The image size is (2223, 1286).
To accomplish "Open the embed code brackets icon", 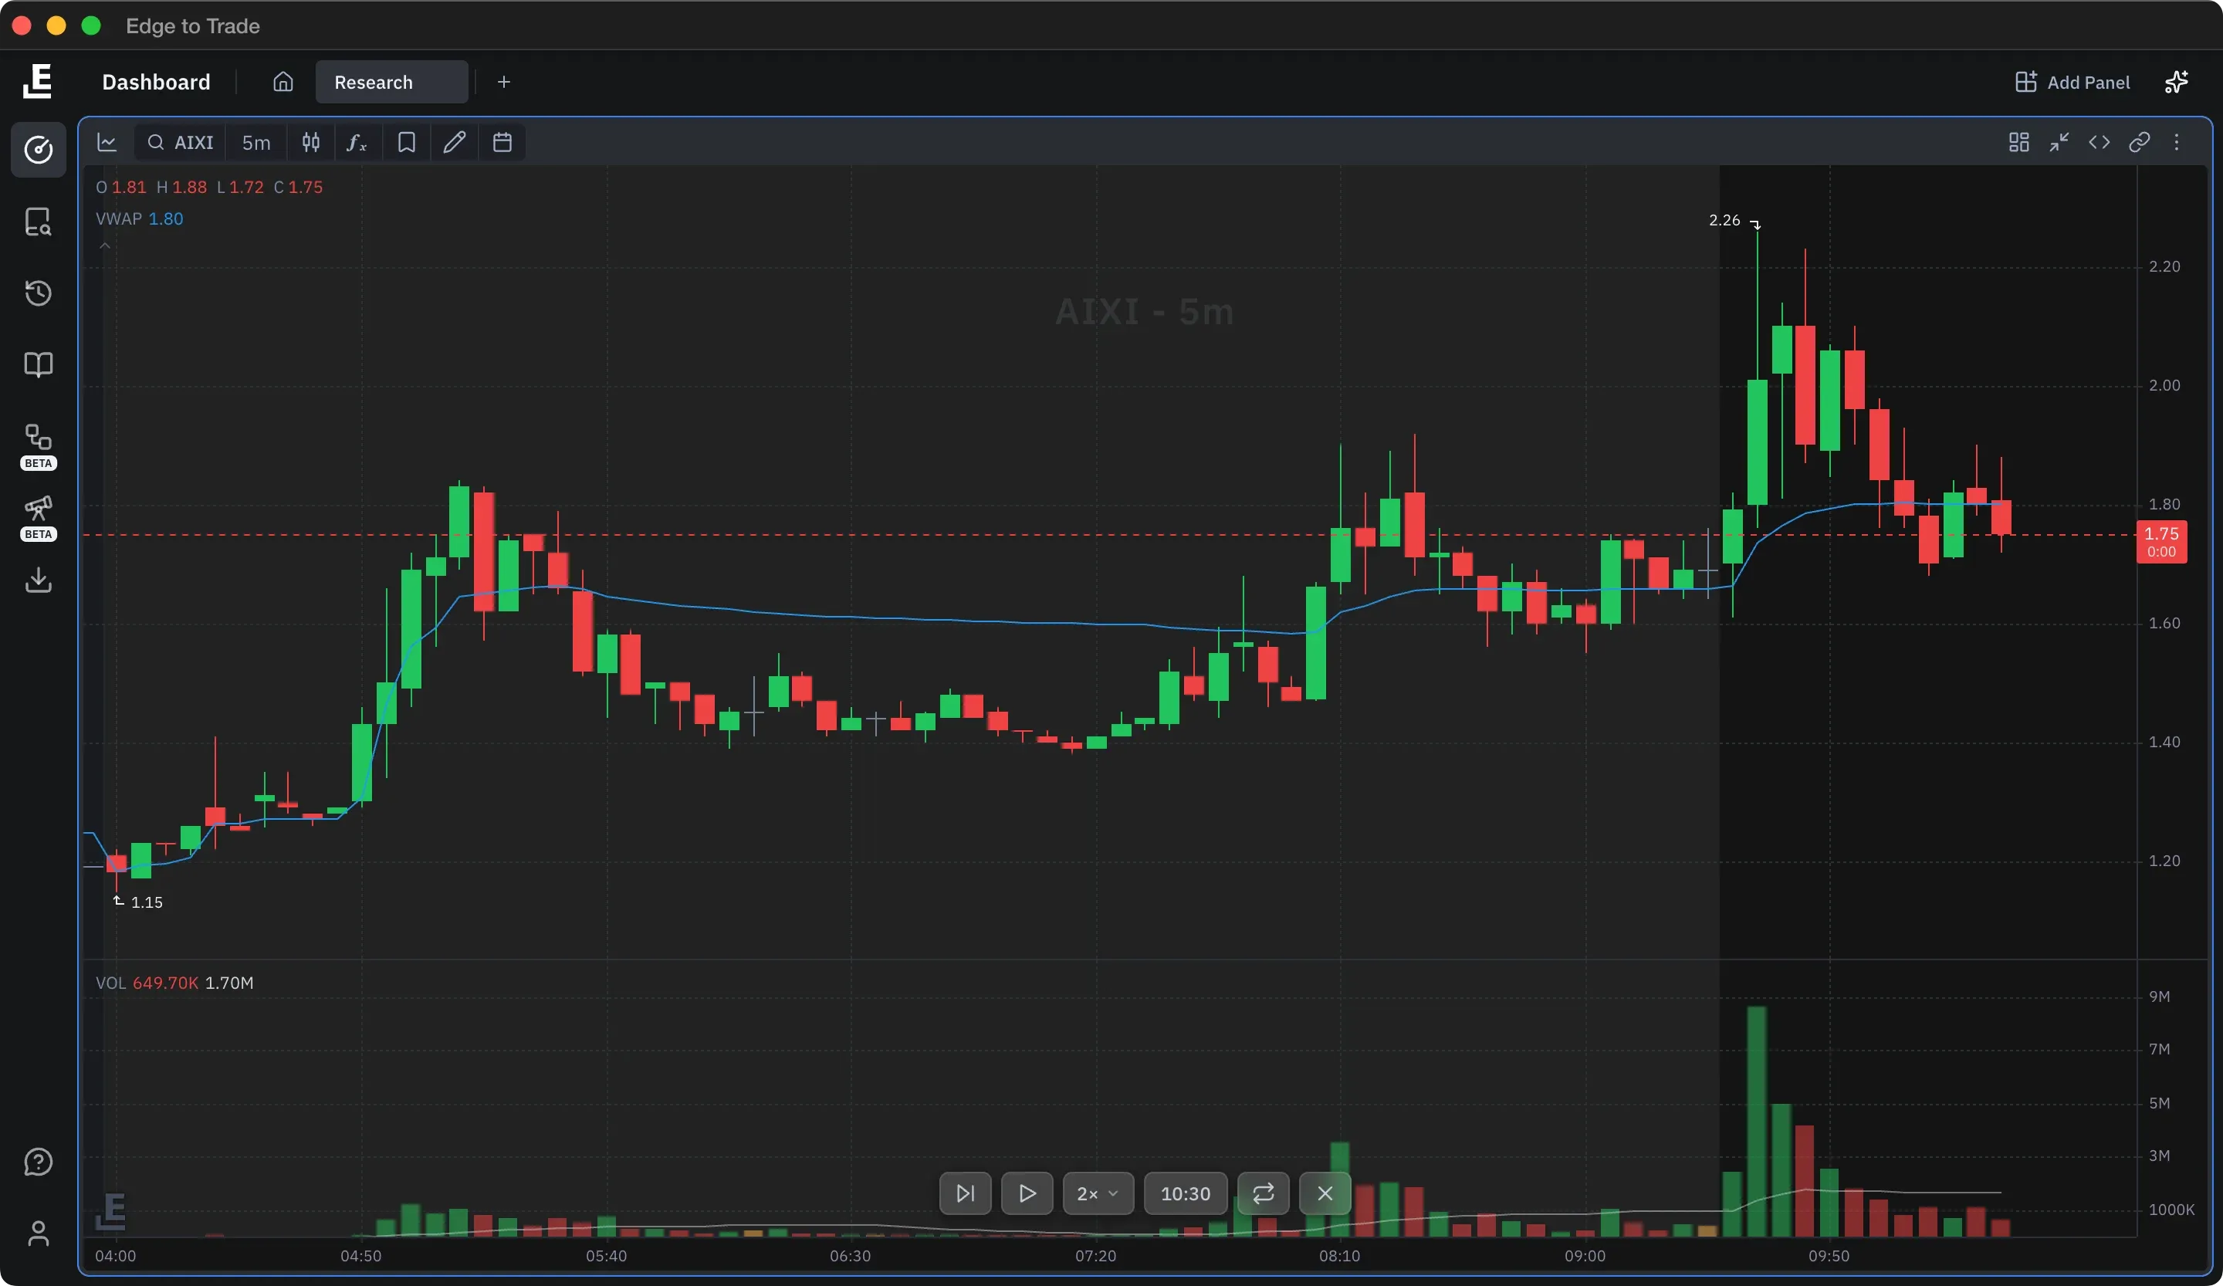I will tap(2099, 142).
